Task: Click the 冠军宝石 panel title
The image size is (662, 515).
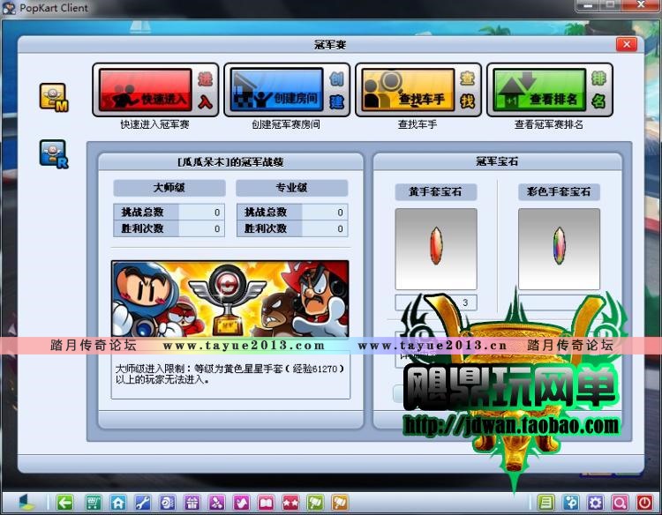Action: tap(497, 161)
